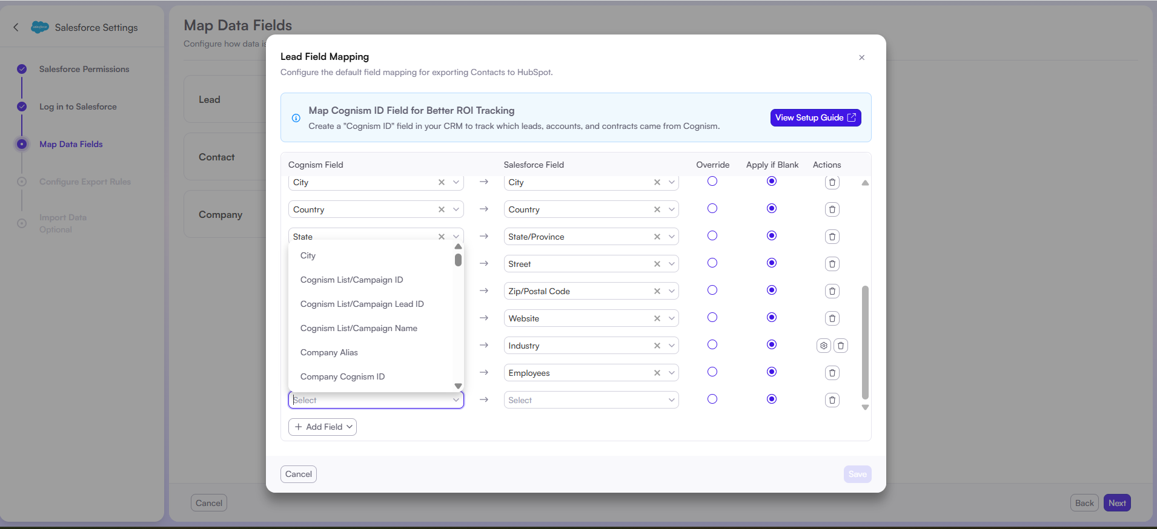
Task: Click the info icon in the banner
Action: (296, 118)
